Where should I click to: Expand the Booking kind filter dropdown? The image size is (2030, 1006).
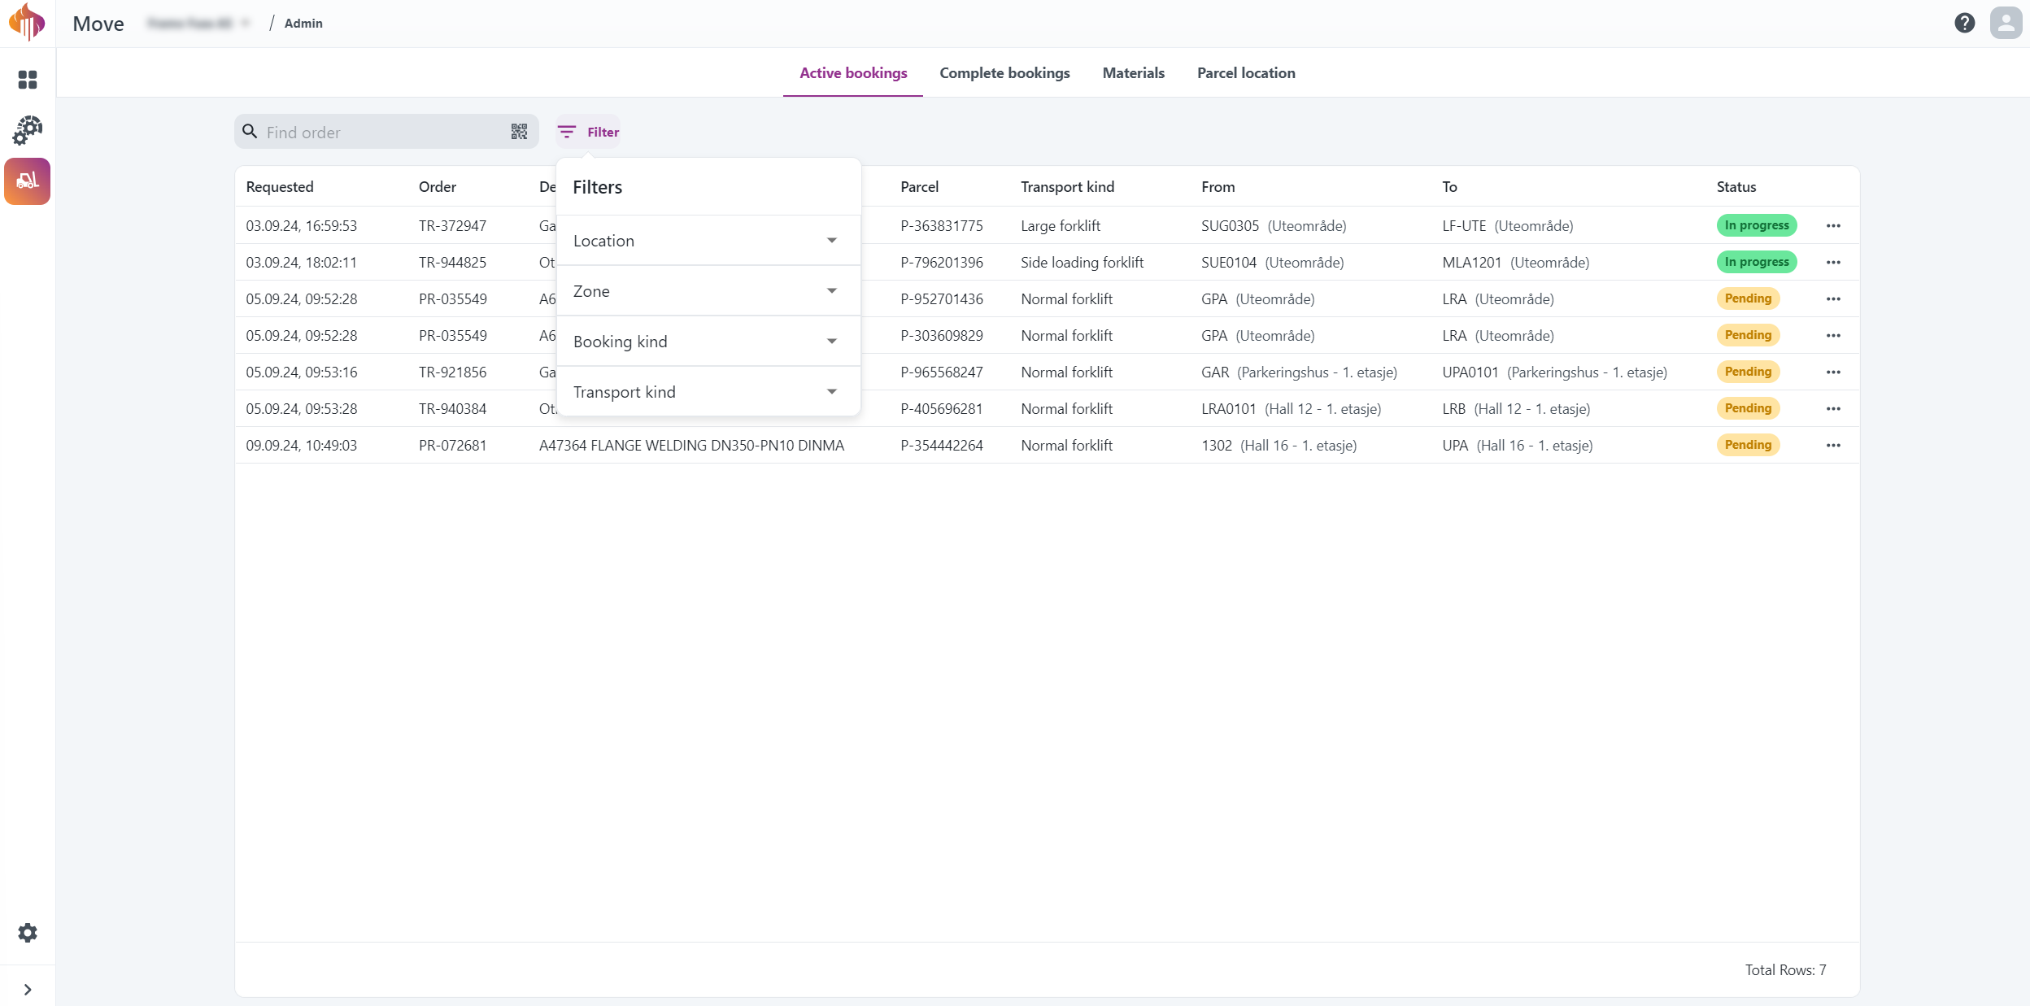click(708, 342)
